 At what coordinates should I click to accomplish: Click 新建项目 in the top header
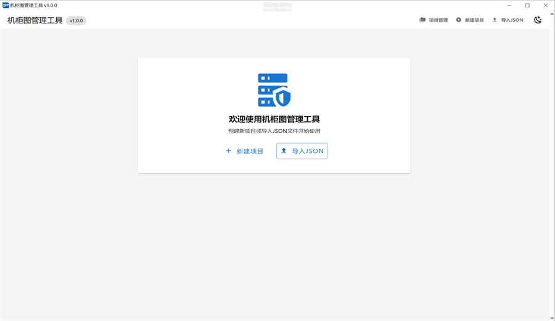(x=470, y=20)
